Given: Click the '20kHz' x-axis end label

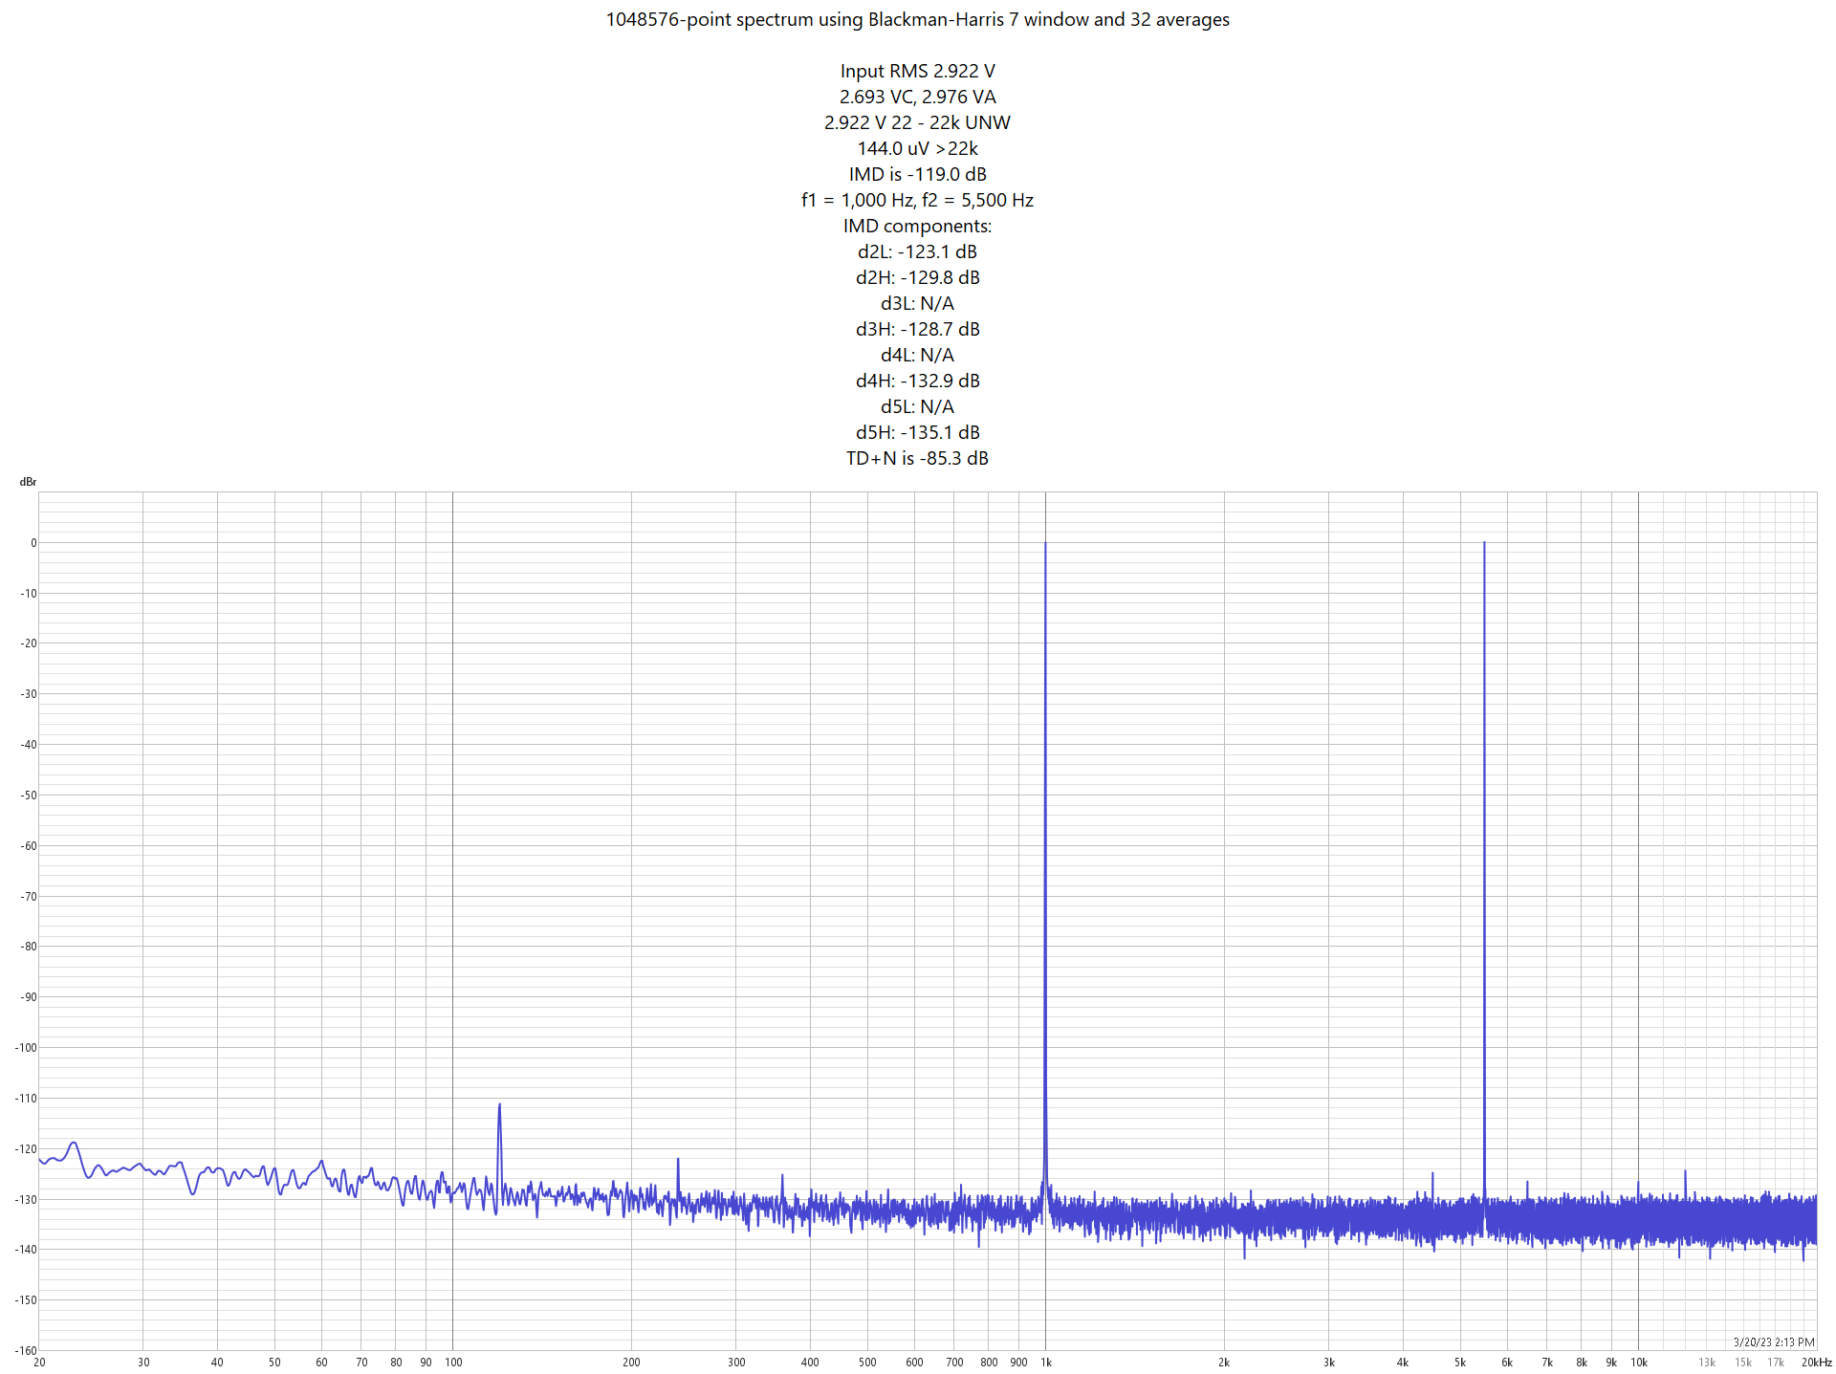Looking at the screenshot, I should [1816, 1363].
